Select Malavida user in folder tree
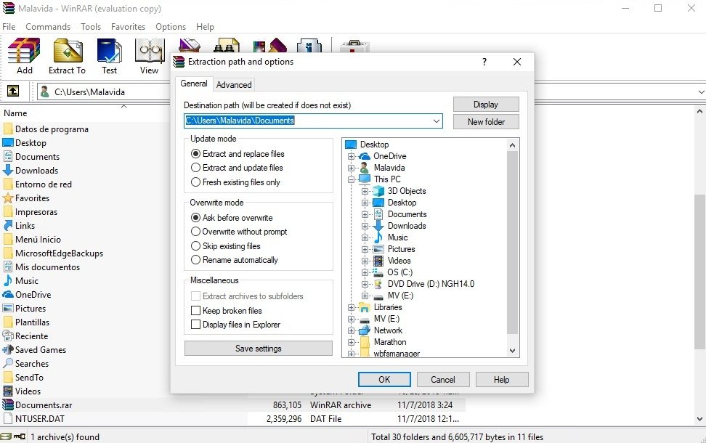The width and height of the screenshot is (706, 443). tap(389, 168)
